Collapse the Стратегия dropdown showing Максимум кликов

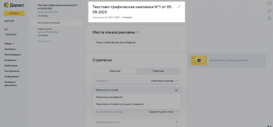tap(137, 81)
